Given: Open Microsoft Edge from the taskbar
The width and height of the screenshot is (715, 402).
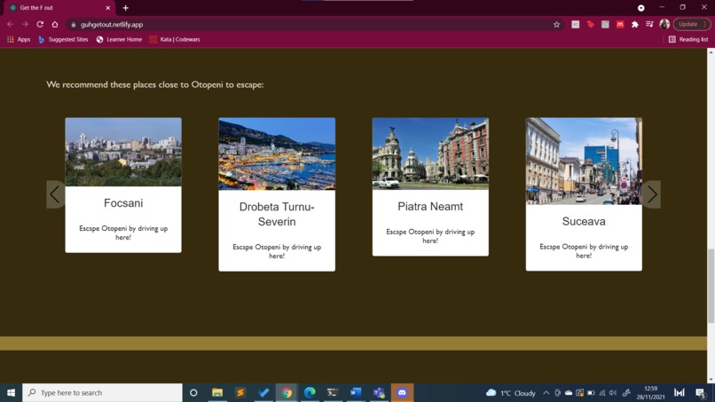Looking at the screenshot, I should (x=310, y=392).
